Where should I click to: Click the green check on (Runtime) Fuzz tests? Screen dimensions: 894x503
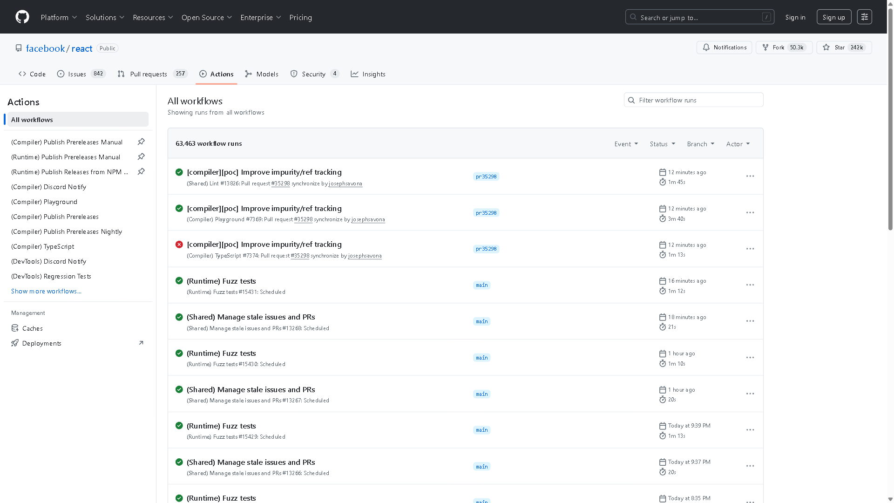click(179, 281)
